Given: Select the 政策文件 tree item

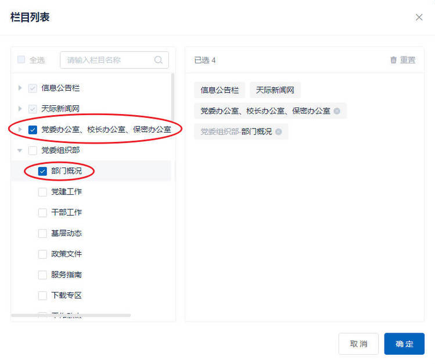Looking at the screenshot, I should tap(66, 254).
